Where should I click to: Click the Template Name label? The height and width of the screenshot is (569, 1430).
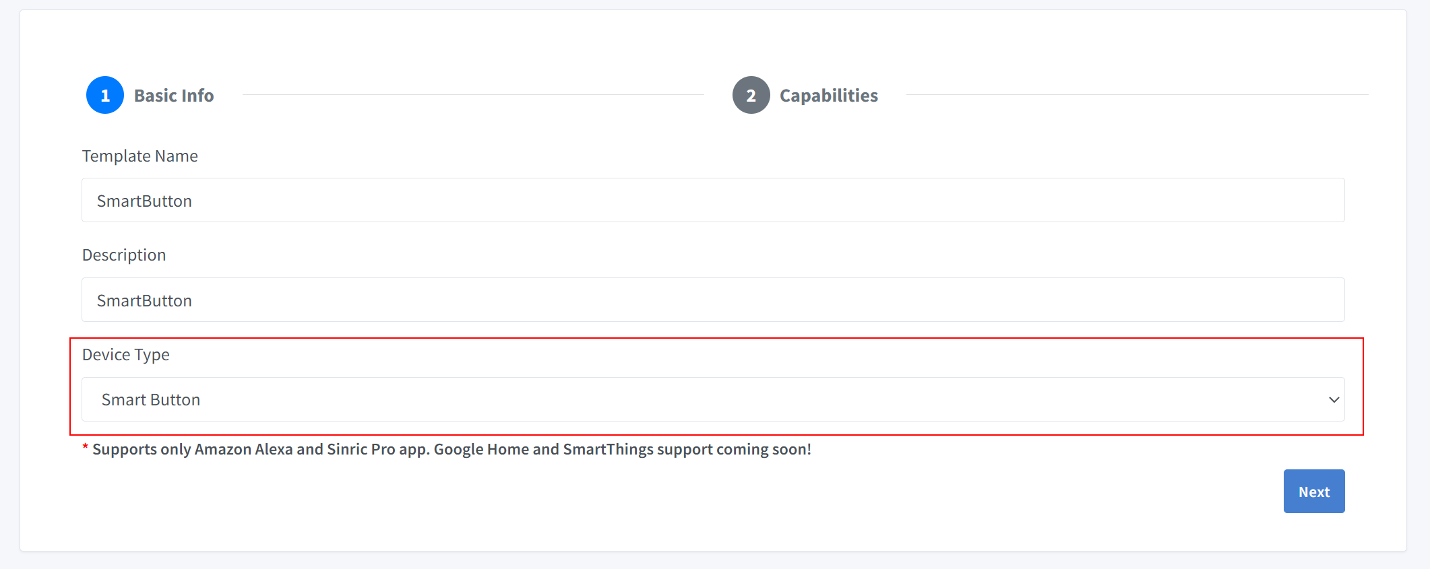tap(140, 156)
